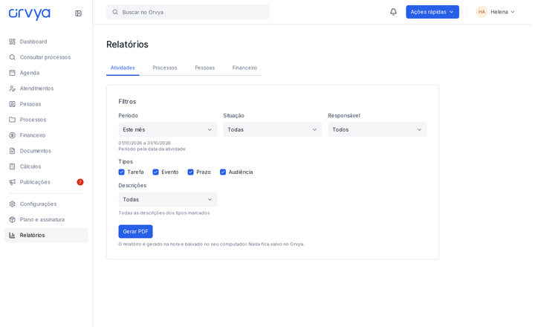Image resolution: width=535 pixels, height=327 pixels.
Task: Click the Tipos label
Action: pyautogui.click(x=126, y=161)
